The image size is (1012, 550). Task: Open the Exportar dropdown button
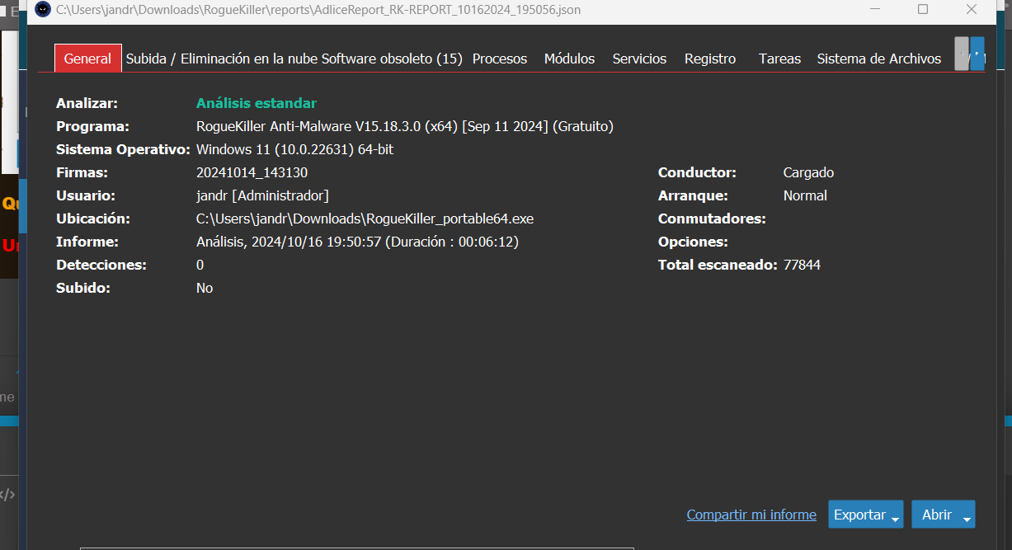pos(866,515)
